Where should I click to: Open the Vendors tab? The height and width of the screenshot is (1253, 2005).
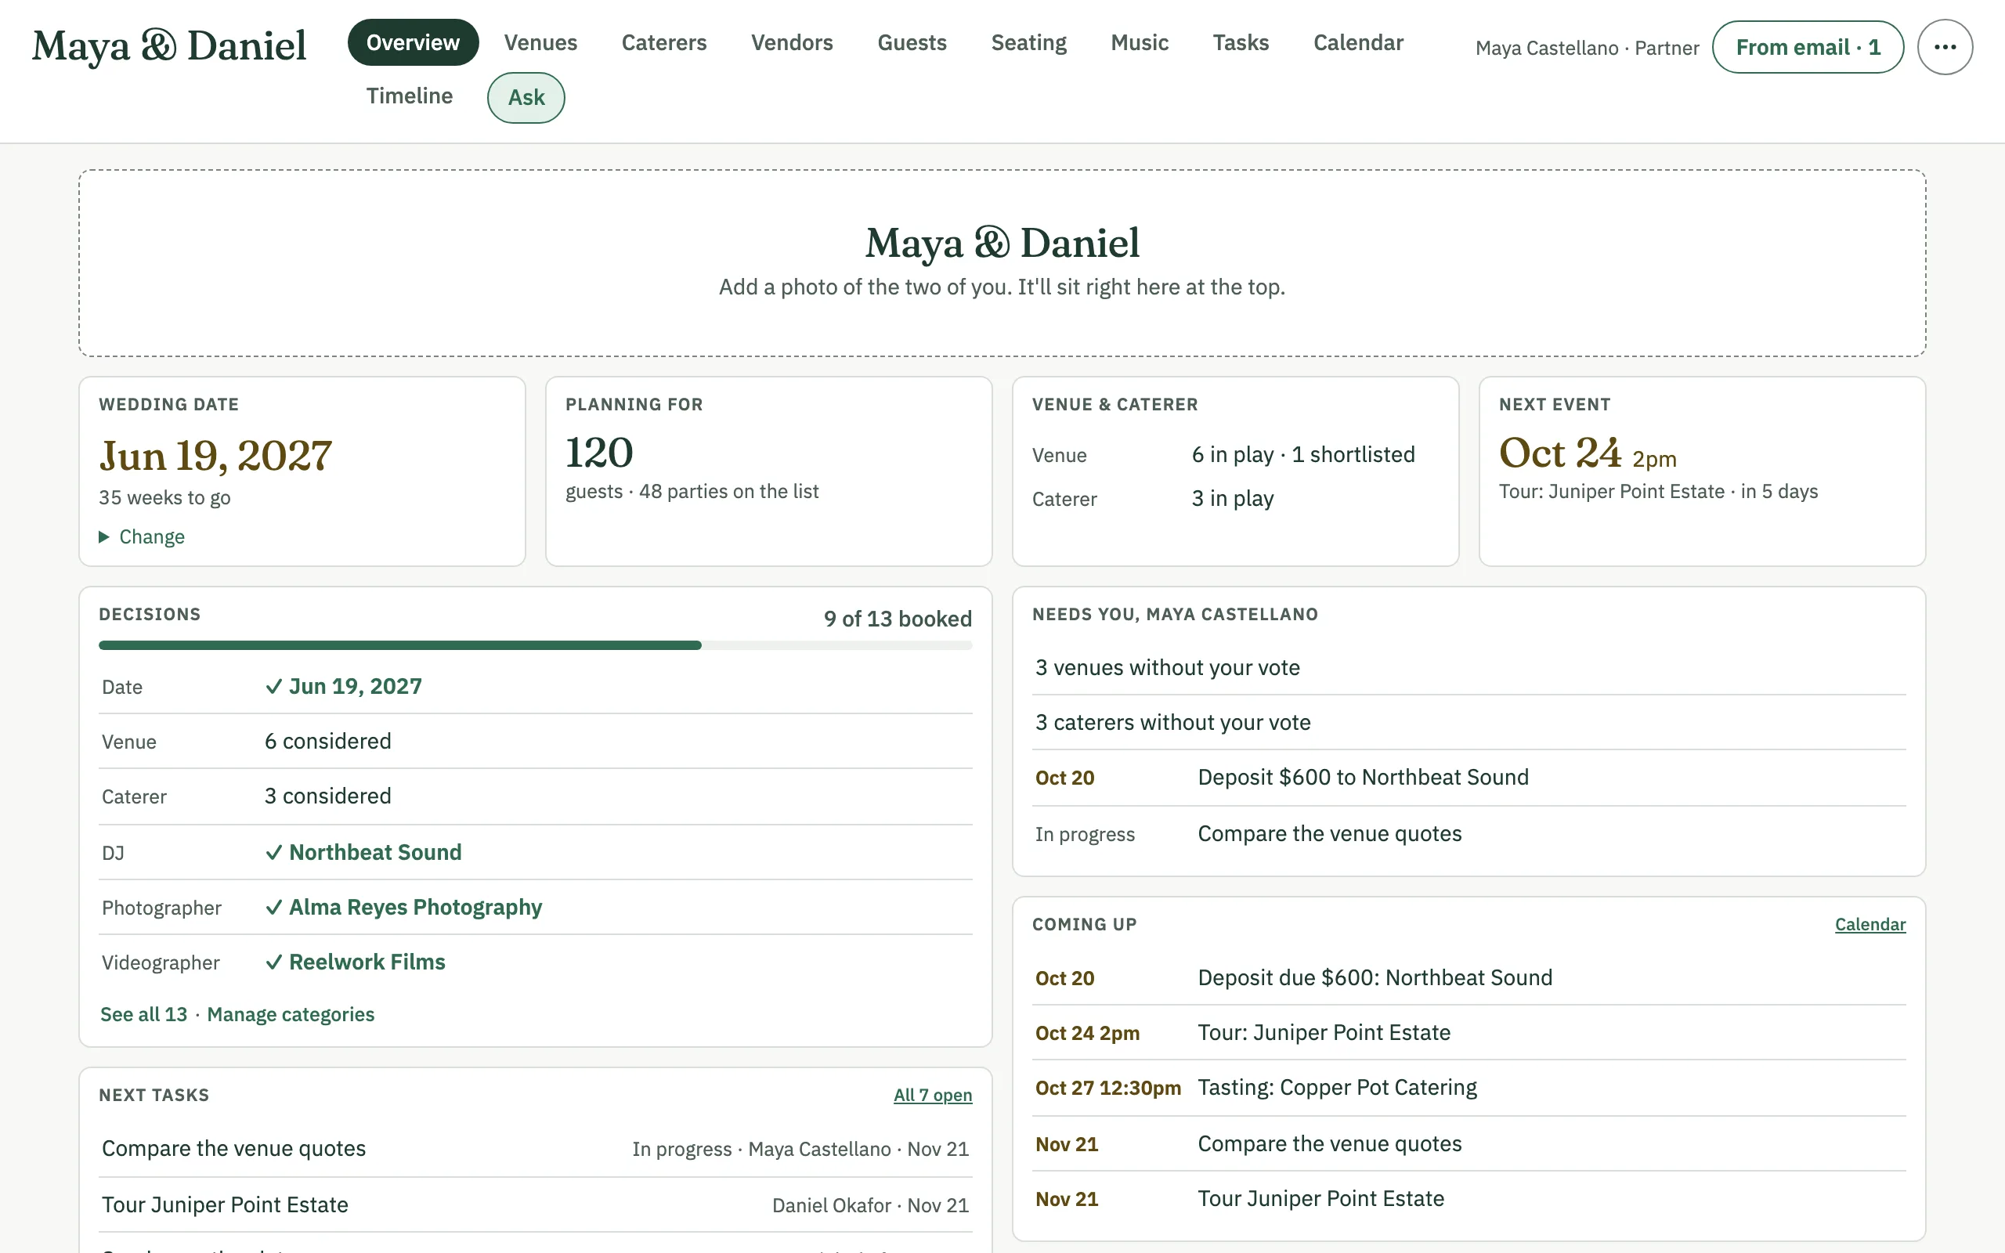coord(791,42)
